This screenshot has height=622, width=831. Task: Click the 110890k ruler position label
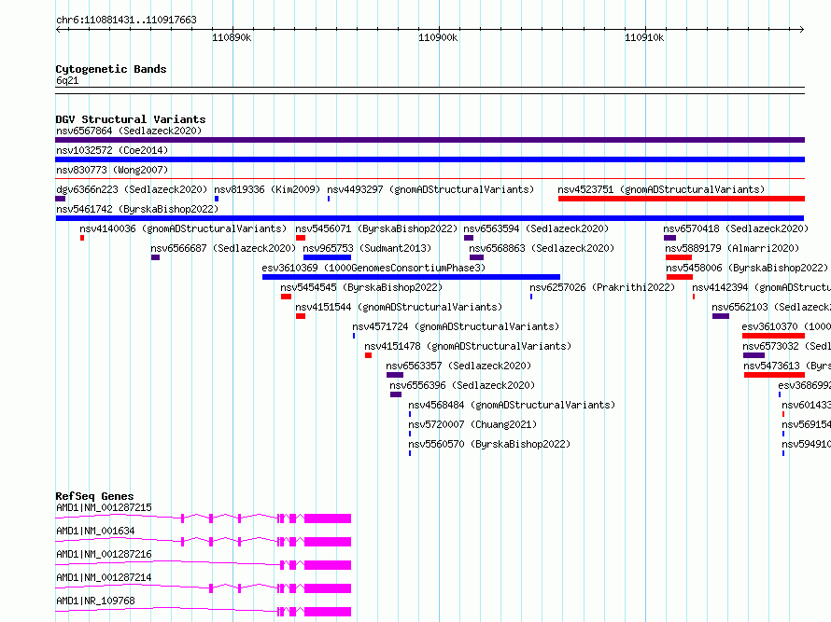point(232,37)
